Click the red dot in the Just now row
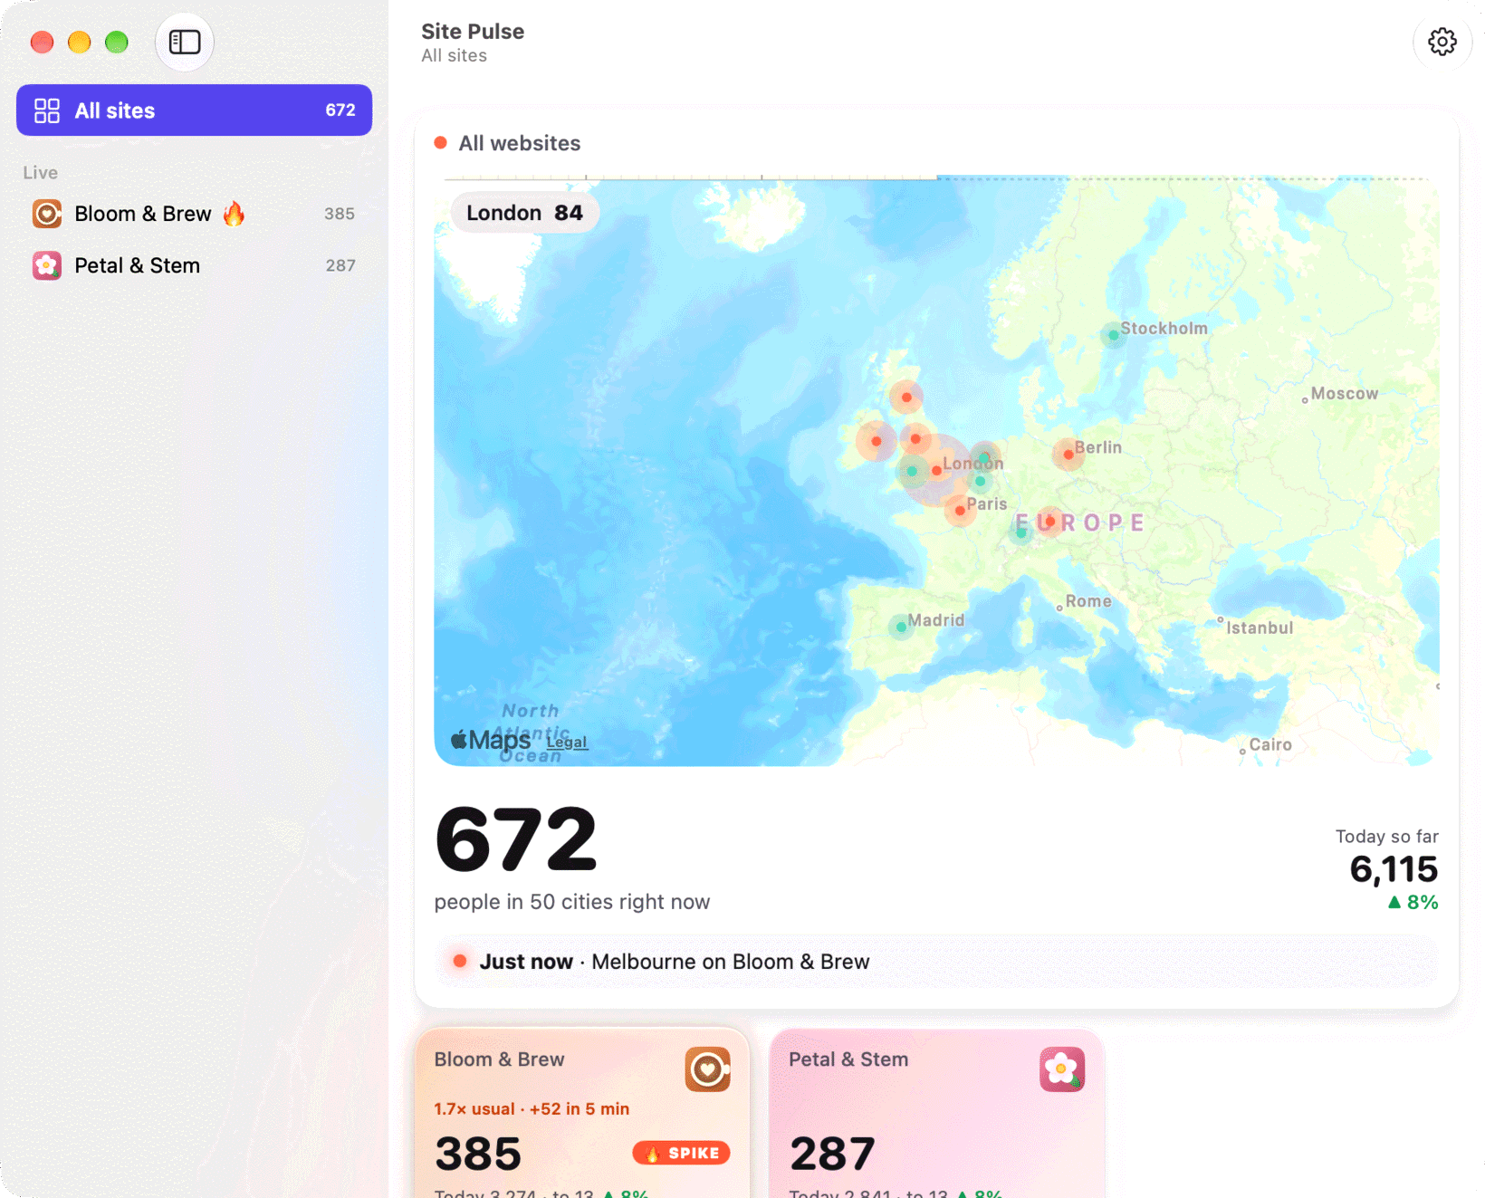 tap(460, 961)
